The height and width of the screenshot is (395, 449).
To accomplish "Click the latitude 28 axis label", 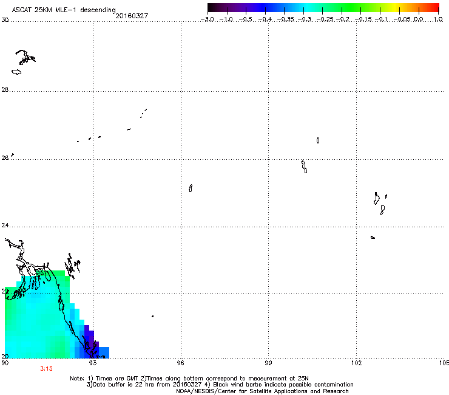I will point(5,89).
